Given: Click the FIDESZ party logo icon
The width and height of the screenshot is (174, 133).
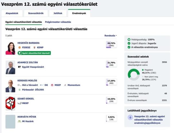Looking at the screenshot, I should (x=20, y=47).
